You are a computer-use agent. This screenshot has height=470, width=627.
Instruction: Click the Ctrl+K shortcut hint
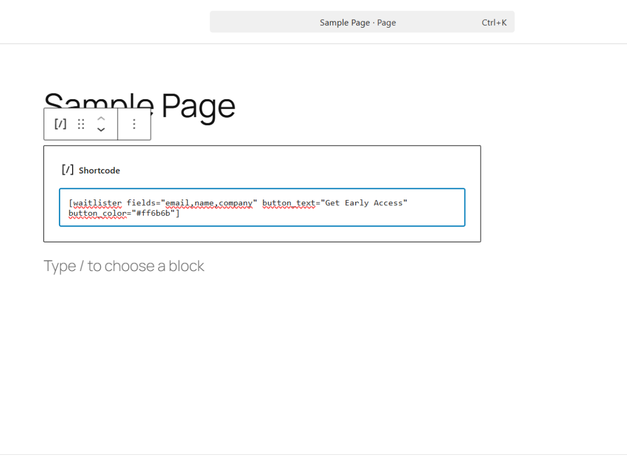(494, 22)
